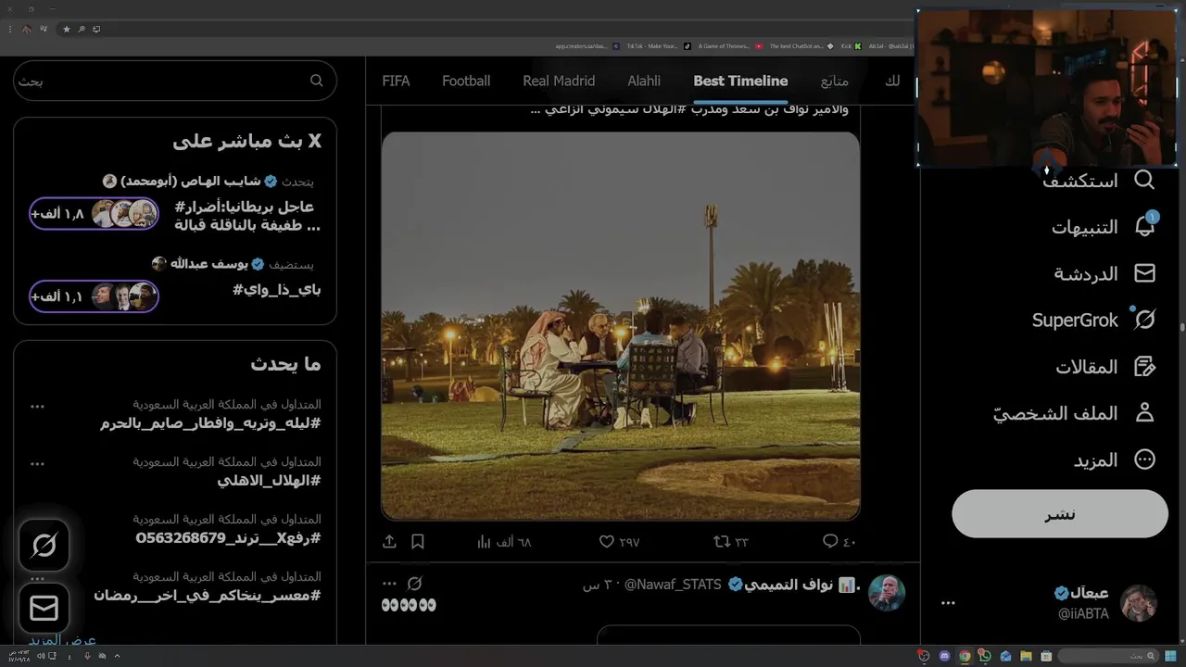This screenshot has width=1186, height=667.
Task: Click the browser zoom magnifier icon
Action: [x=82, y=29]
